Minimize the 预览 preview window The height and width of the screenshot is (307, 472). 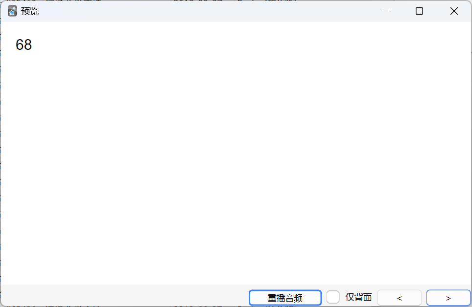[385, 11]
